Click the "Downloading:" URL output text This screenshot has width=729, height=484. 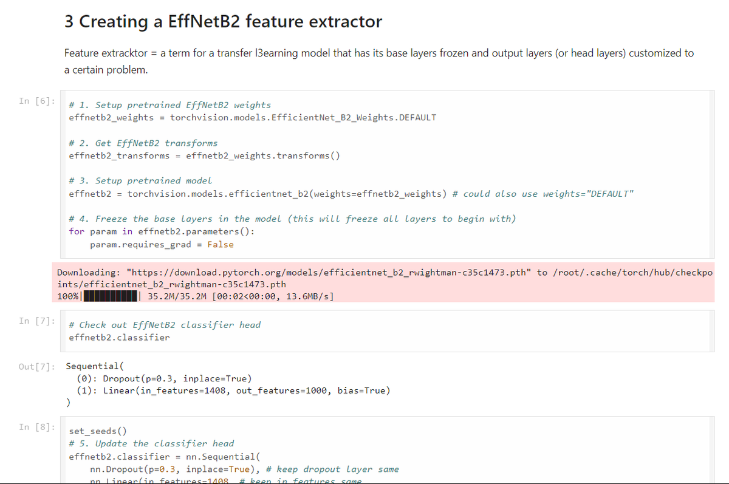385,278
